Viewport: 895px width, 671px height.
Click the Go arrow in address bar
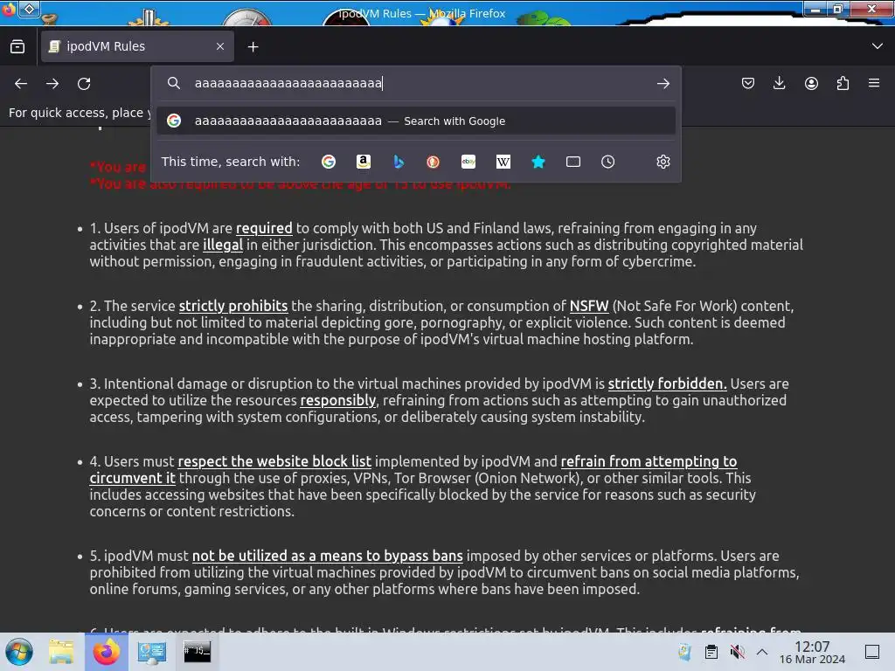(663, 84)
